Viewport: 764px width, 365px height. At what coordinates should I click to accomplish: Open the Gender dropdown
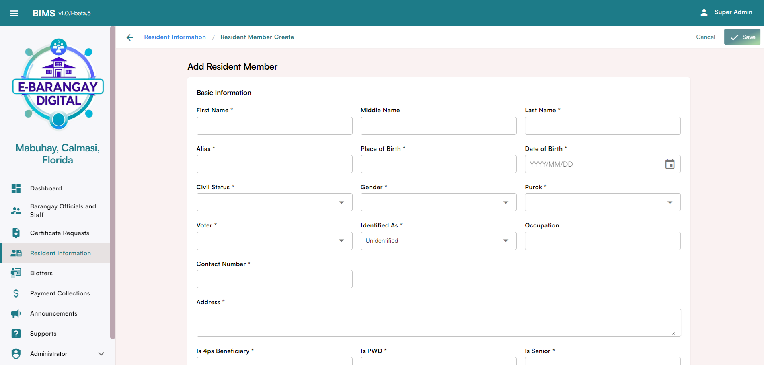point(438,202)
